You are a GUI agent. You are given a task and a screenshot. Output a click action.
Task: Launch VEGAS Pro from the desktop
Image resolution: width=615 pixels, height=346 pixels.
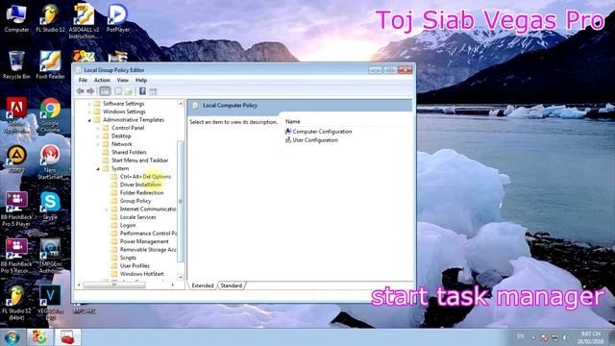pos(50,303)
